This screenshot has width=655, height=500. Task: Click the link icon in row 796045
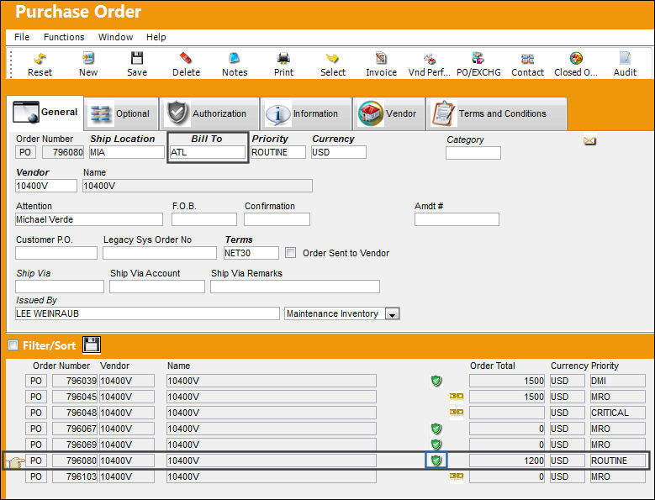point(457,397)
